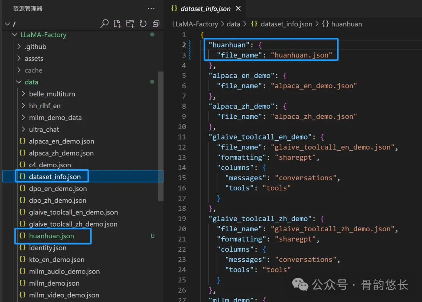
Task: Click "sharegpt" value on line 13
Action: point(295,157)
